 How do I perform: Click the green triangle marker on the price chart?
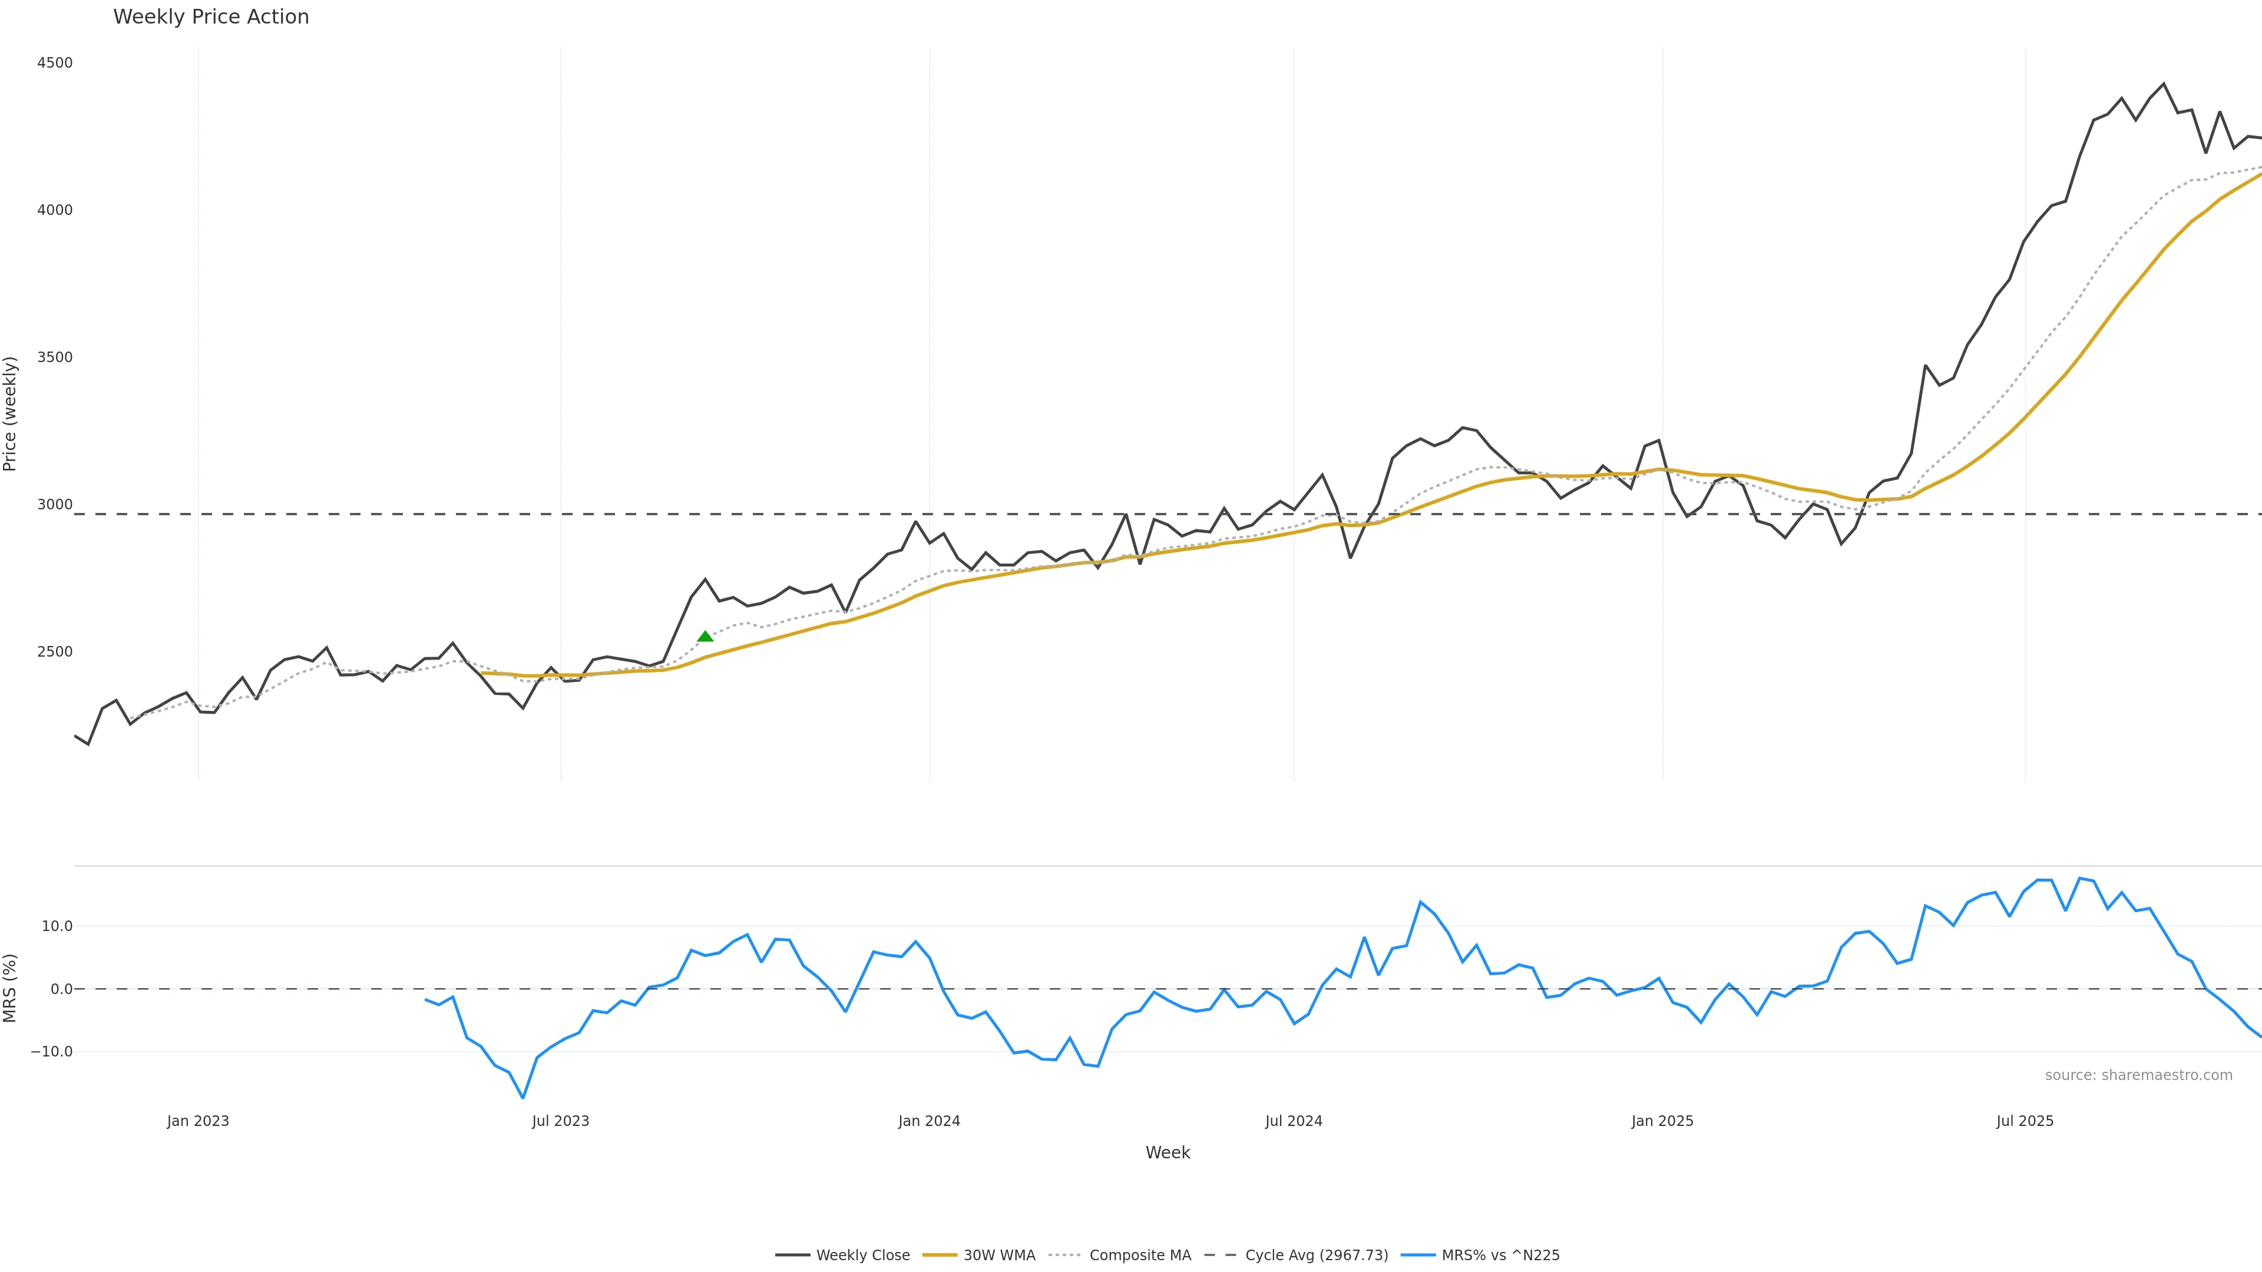(x=705, y=637)
